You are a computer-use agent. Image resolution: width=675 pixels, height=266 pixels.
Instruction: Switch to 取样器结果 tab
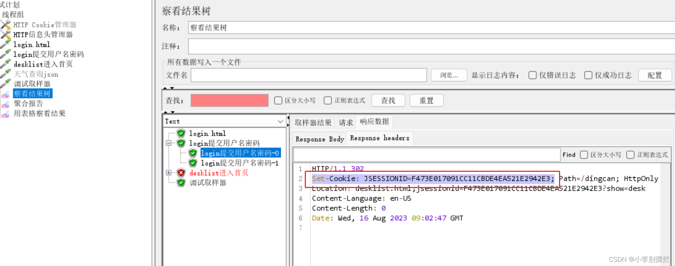(313, 122)
